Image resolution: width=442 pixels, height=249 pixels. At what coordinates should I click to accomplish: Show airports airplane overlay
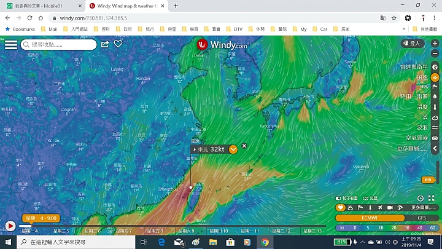click(380, 208)
